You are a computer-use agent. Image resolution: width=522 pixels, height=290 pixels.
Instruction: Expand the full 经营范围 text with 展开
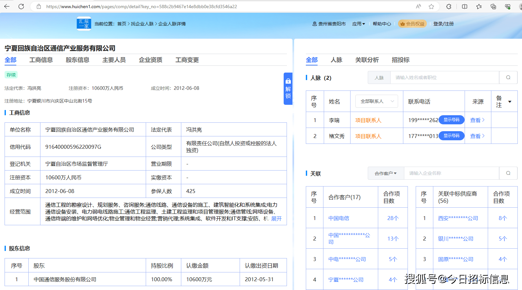point(276,219)
